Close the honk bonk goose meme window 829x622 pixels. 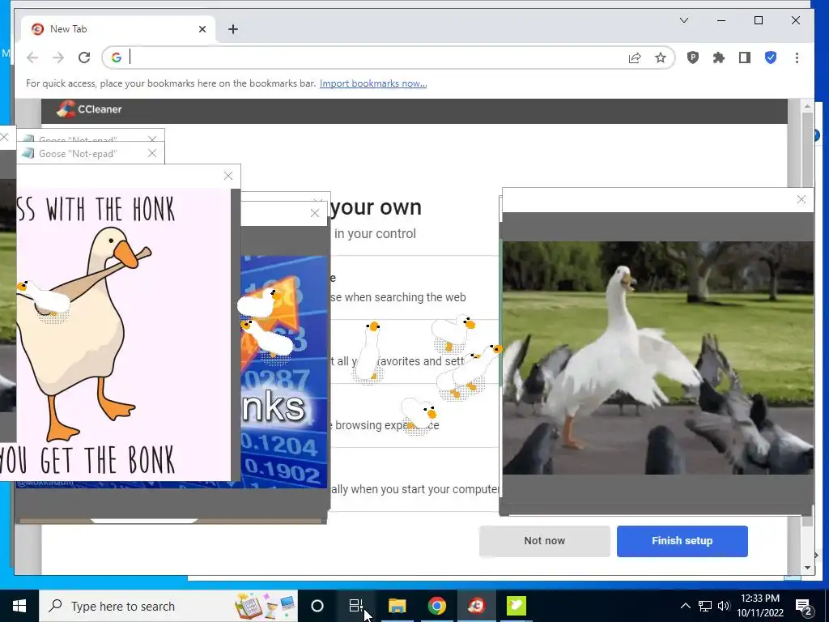pyautogui.click(x=227, y=176)
